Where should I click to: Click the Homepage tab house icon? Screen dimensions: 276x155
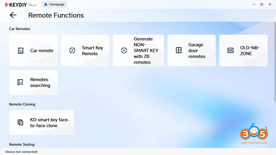[x=46, y=4]
